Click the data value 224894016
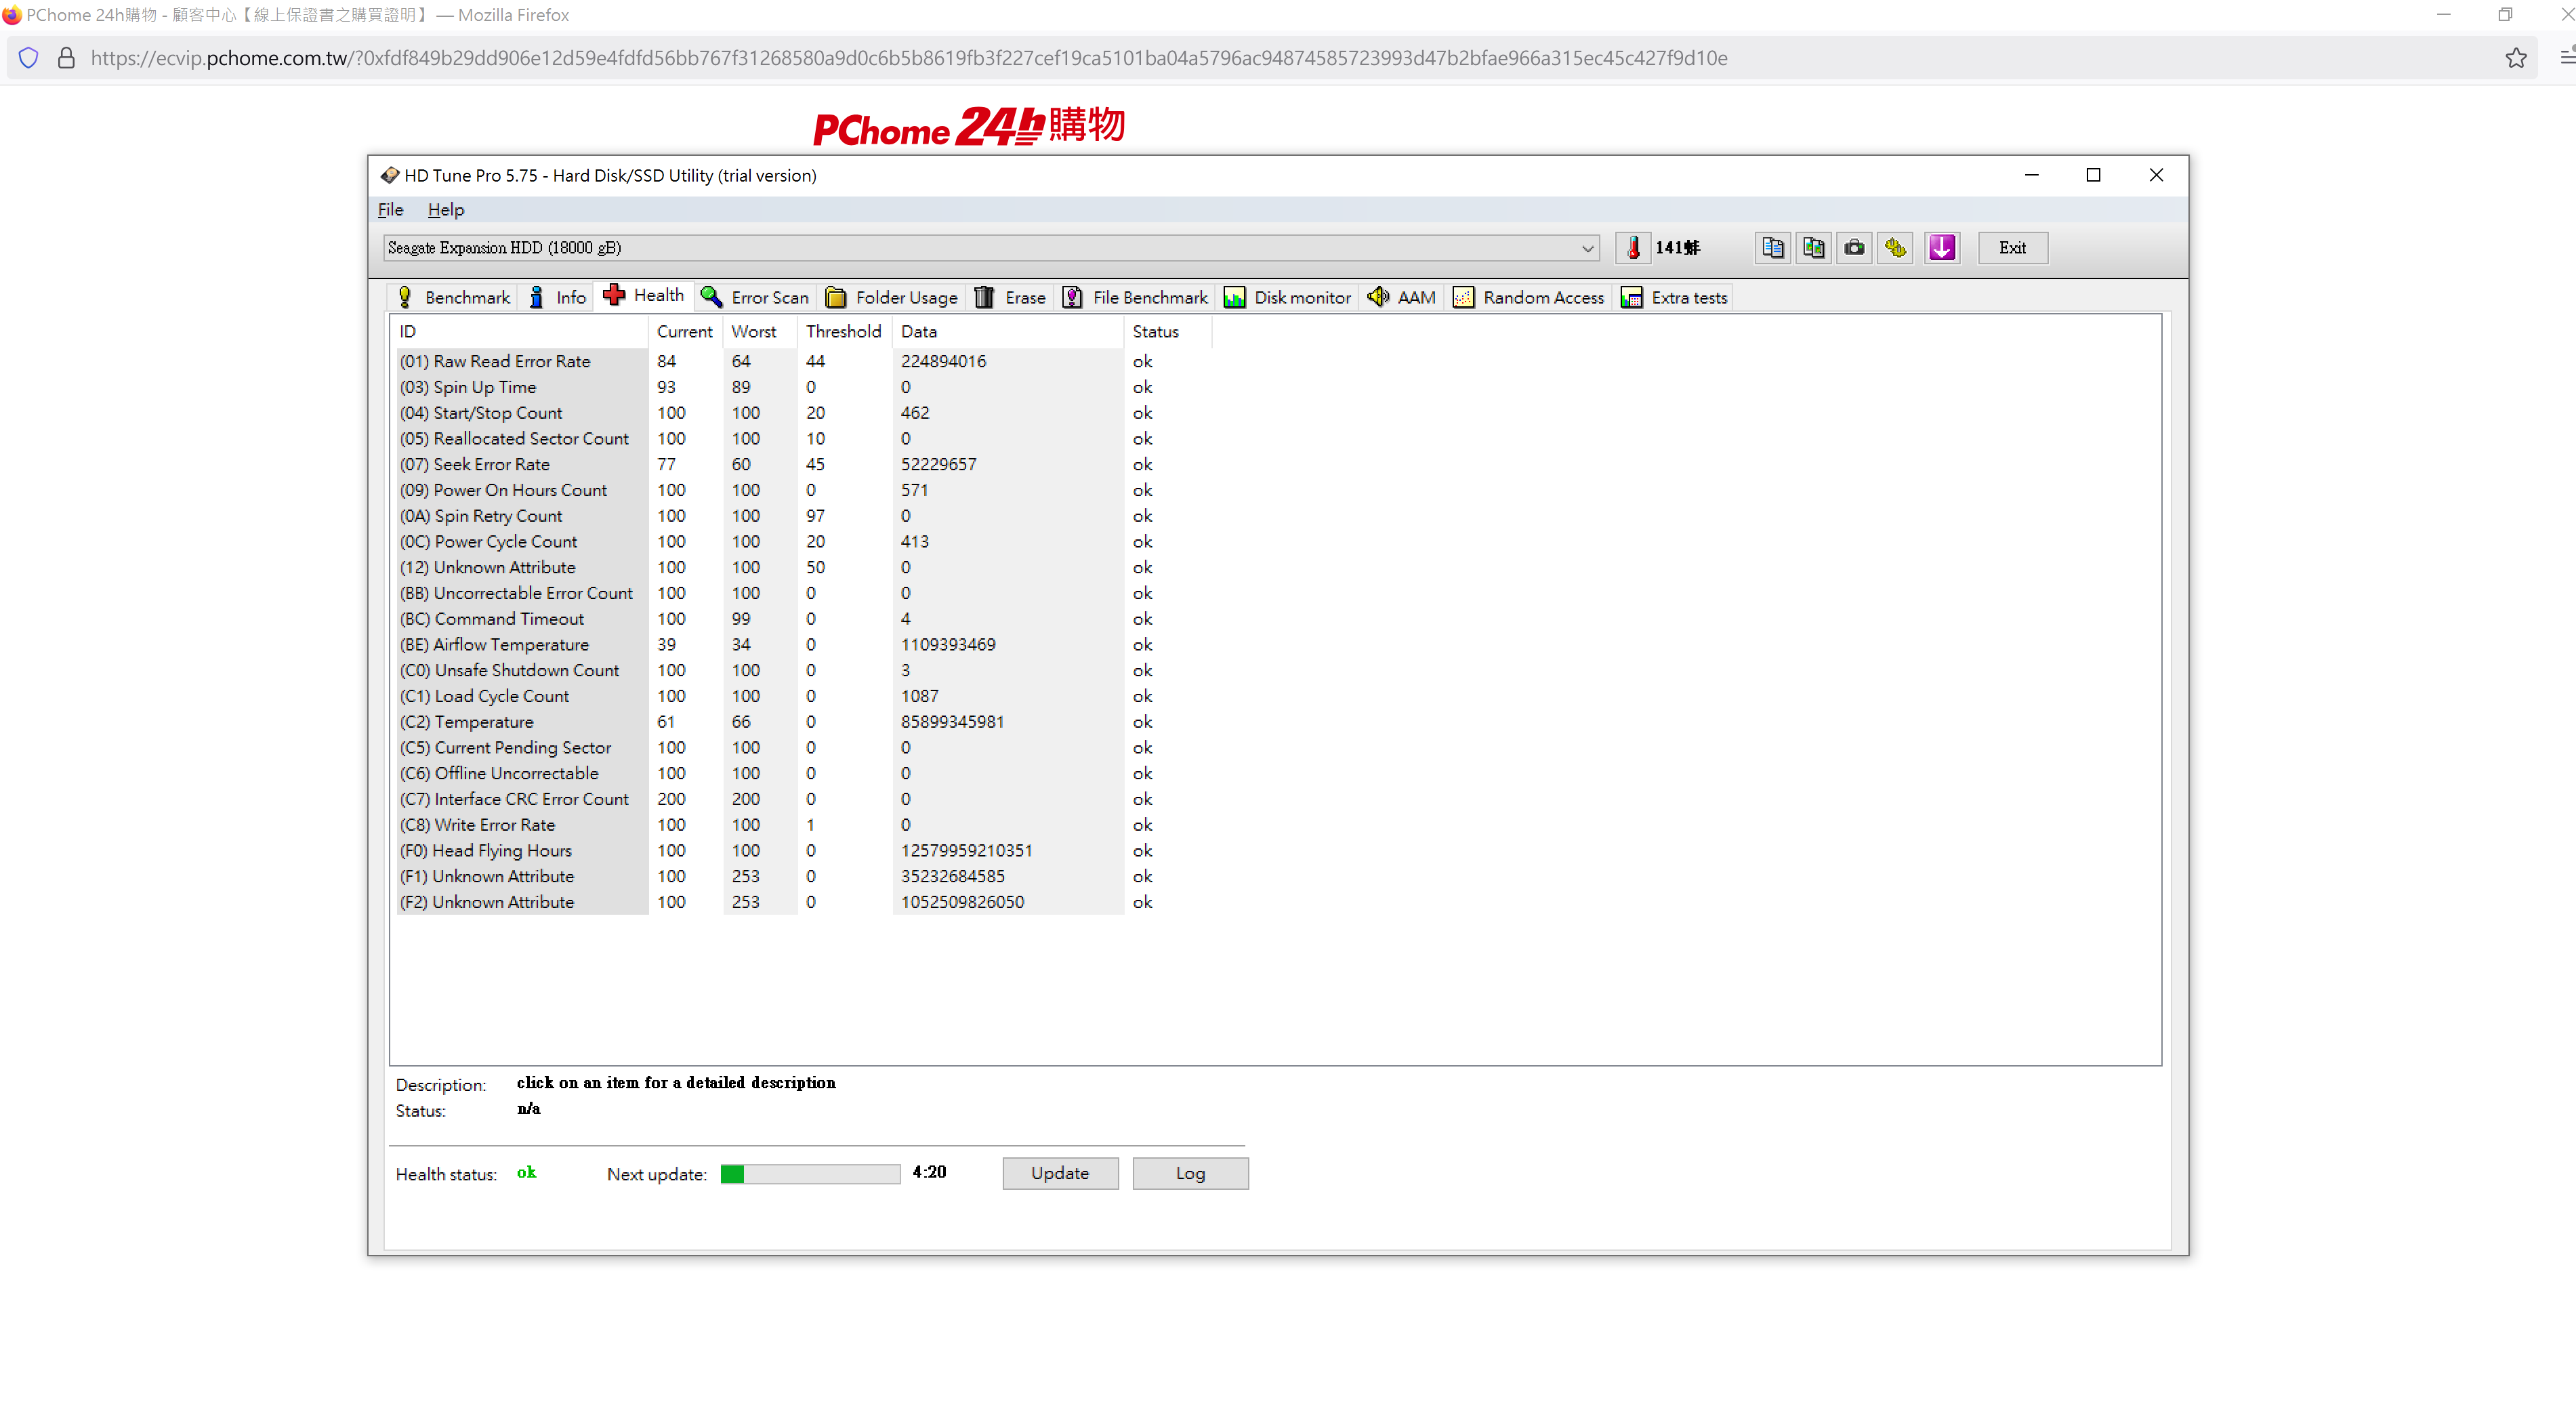Viewport: 2576px width, 1406px height. pyautogui.click(x=943, y=361)
